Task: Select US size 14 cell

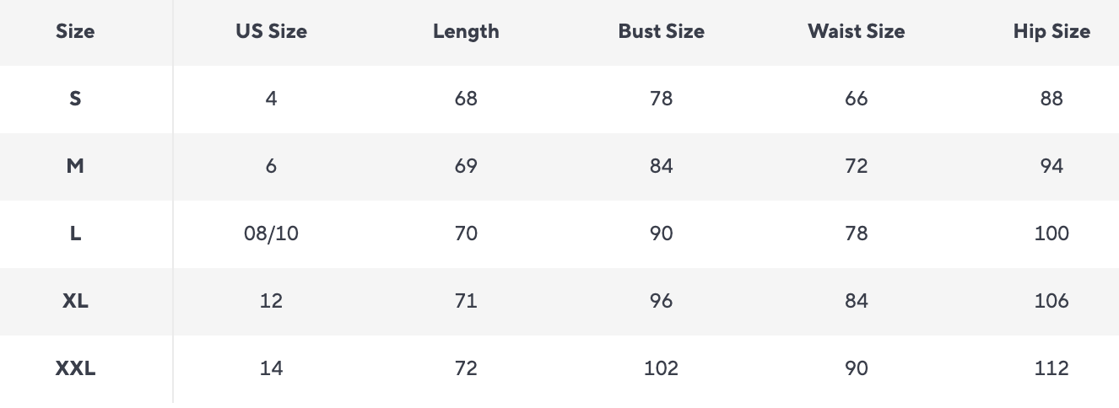Action: point(271,368)
